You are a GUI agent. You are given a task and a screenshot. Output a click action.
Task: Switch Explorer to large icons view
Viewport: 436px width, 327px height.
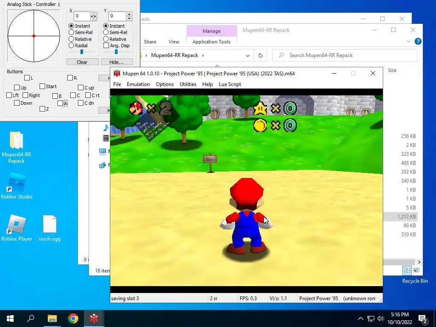click(416, 270)
